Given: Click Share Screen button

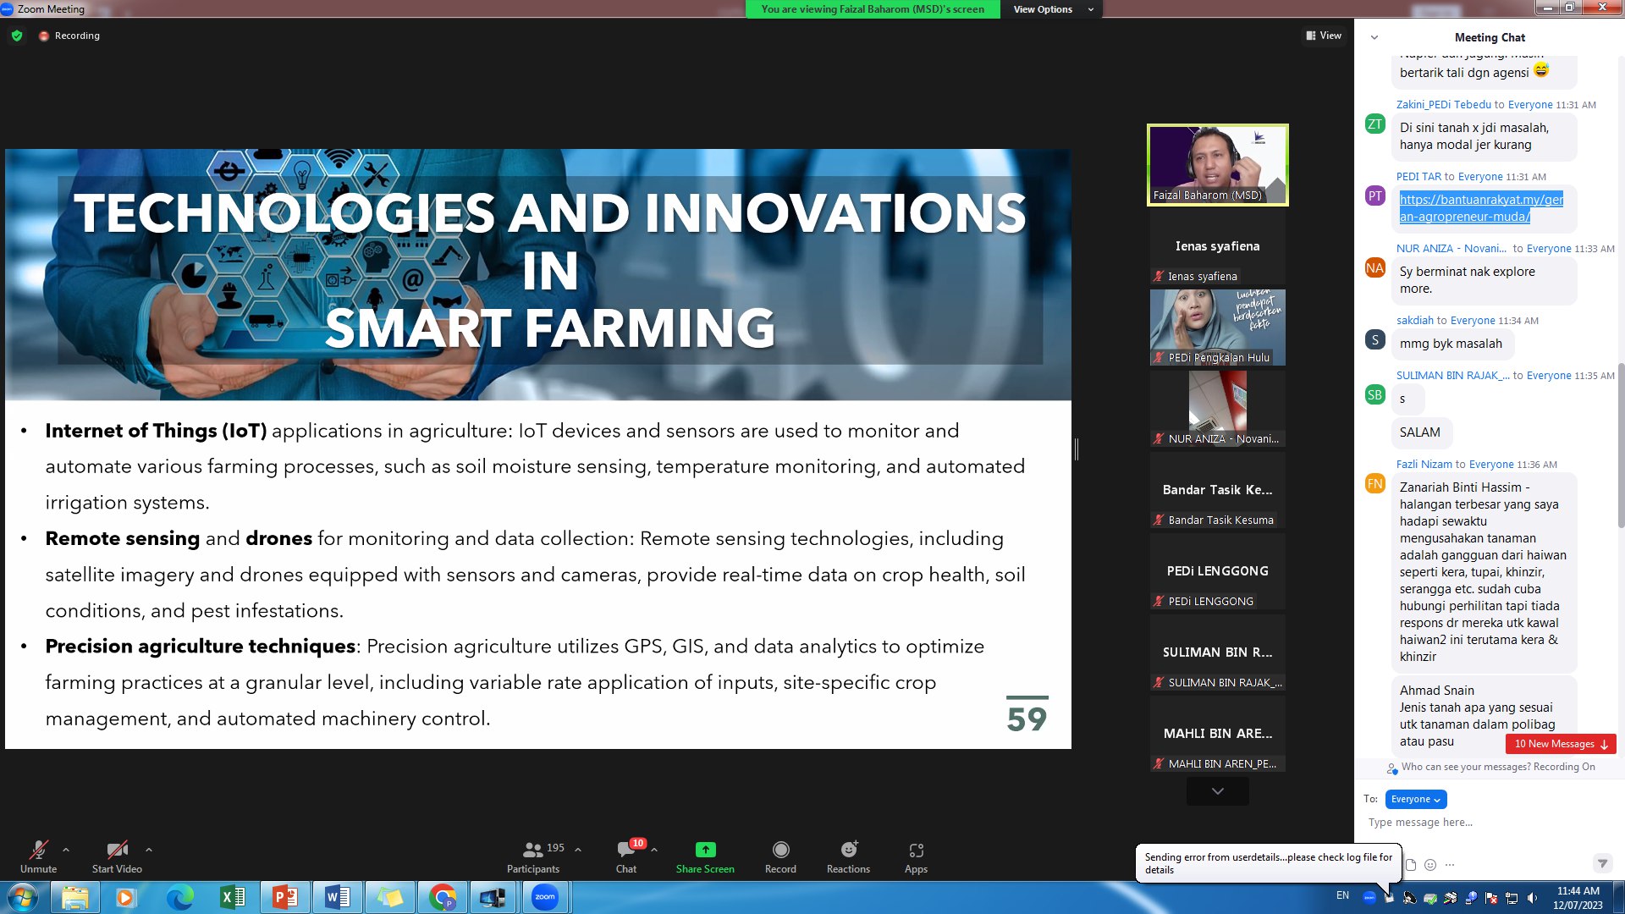Looking at the screenshot, I should 705,856.
